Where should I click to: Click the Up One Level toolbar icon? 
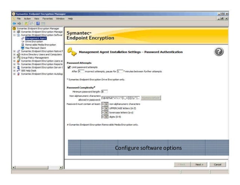26,24
